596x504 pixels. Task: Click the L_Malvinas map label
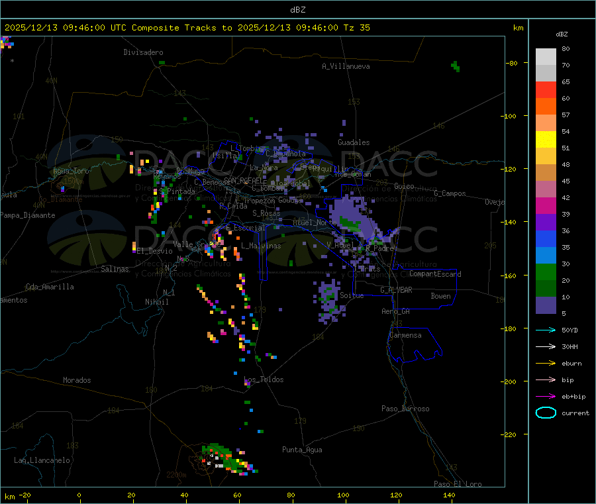point(261,246)
